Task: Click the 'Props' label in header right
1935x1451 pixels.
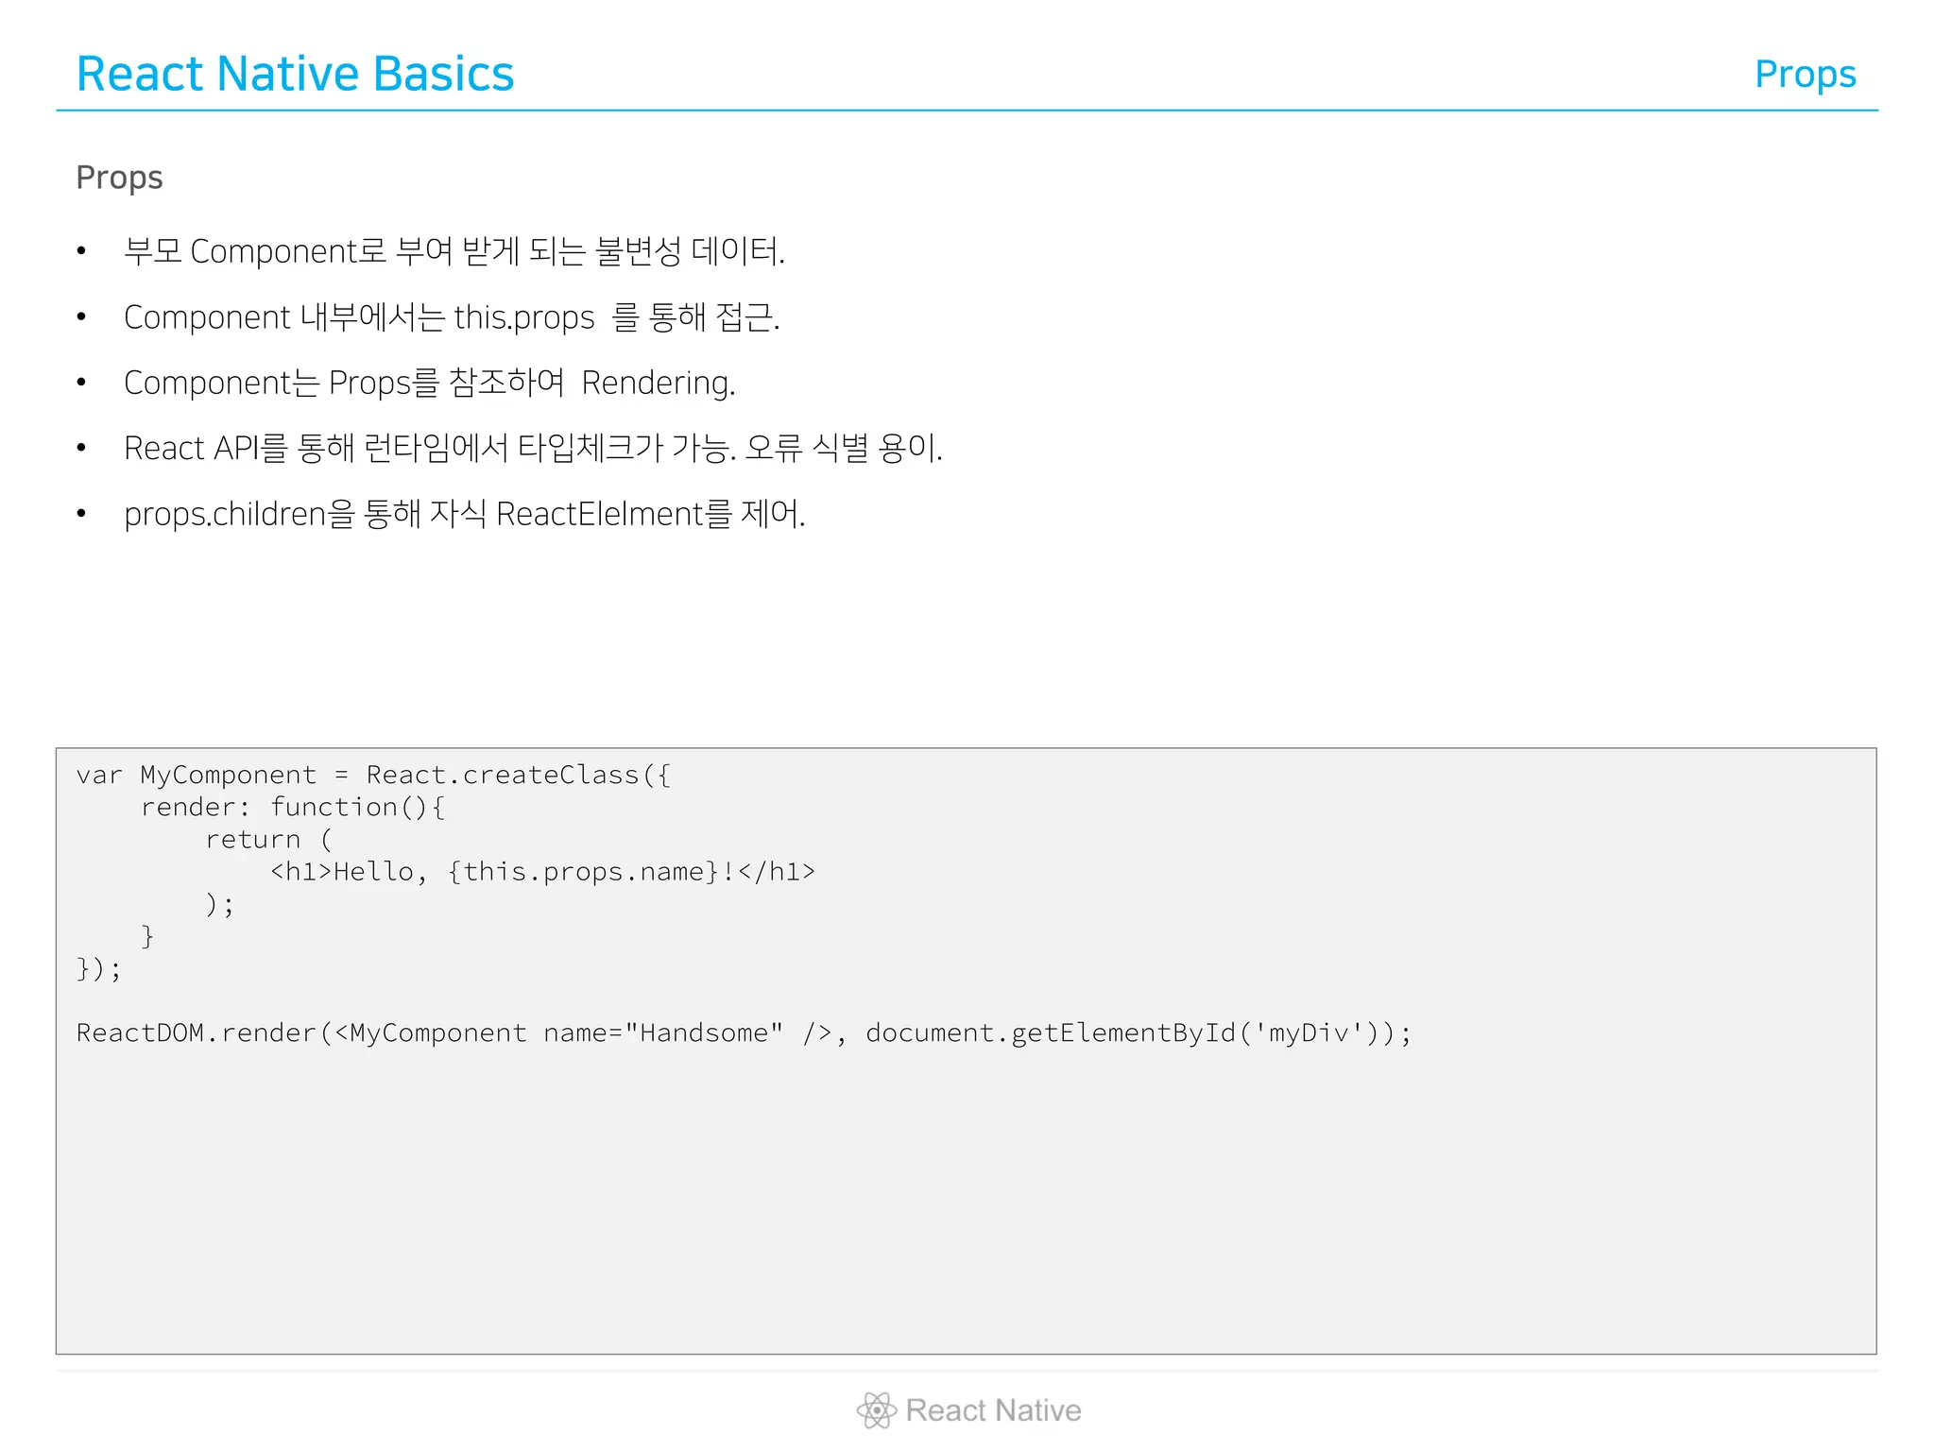Action: [1806, 76]
